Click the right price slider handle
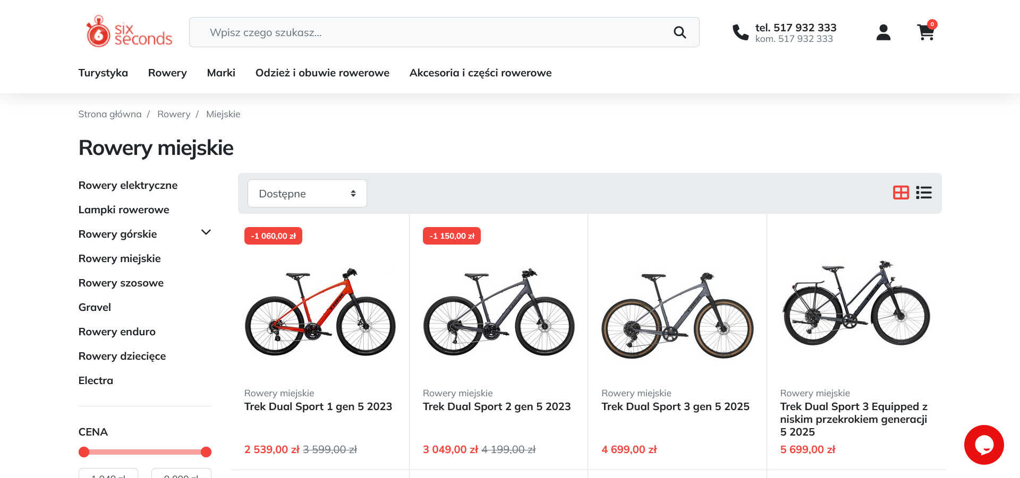 [x=206, y=452]
